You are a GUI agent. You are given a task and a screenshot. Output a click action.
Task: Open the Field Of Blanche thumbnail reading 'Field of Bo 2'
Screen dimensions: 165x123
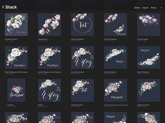pos(148,58)
